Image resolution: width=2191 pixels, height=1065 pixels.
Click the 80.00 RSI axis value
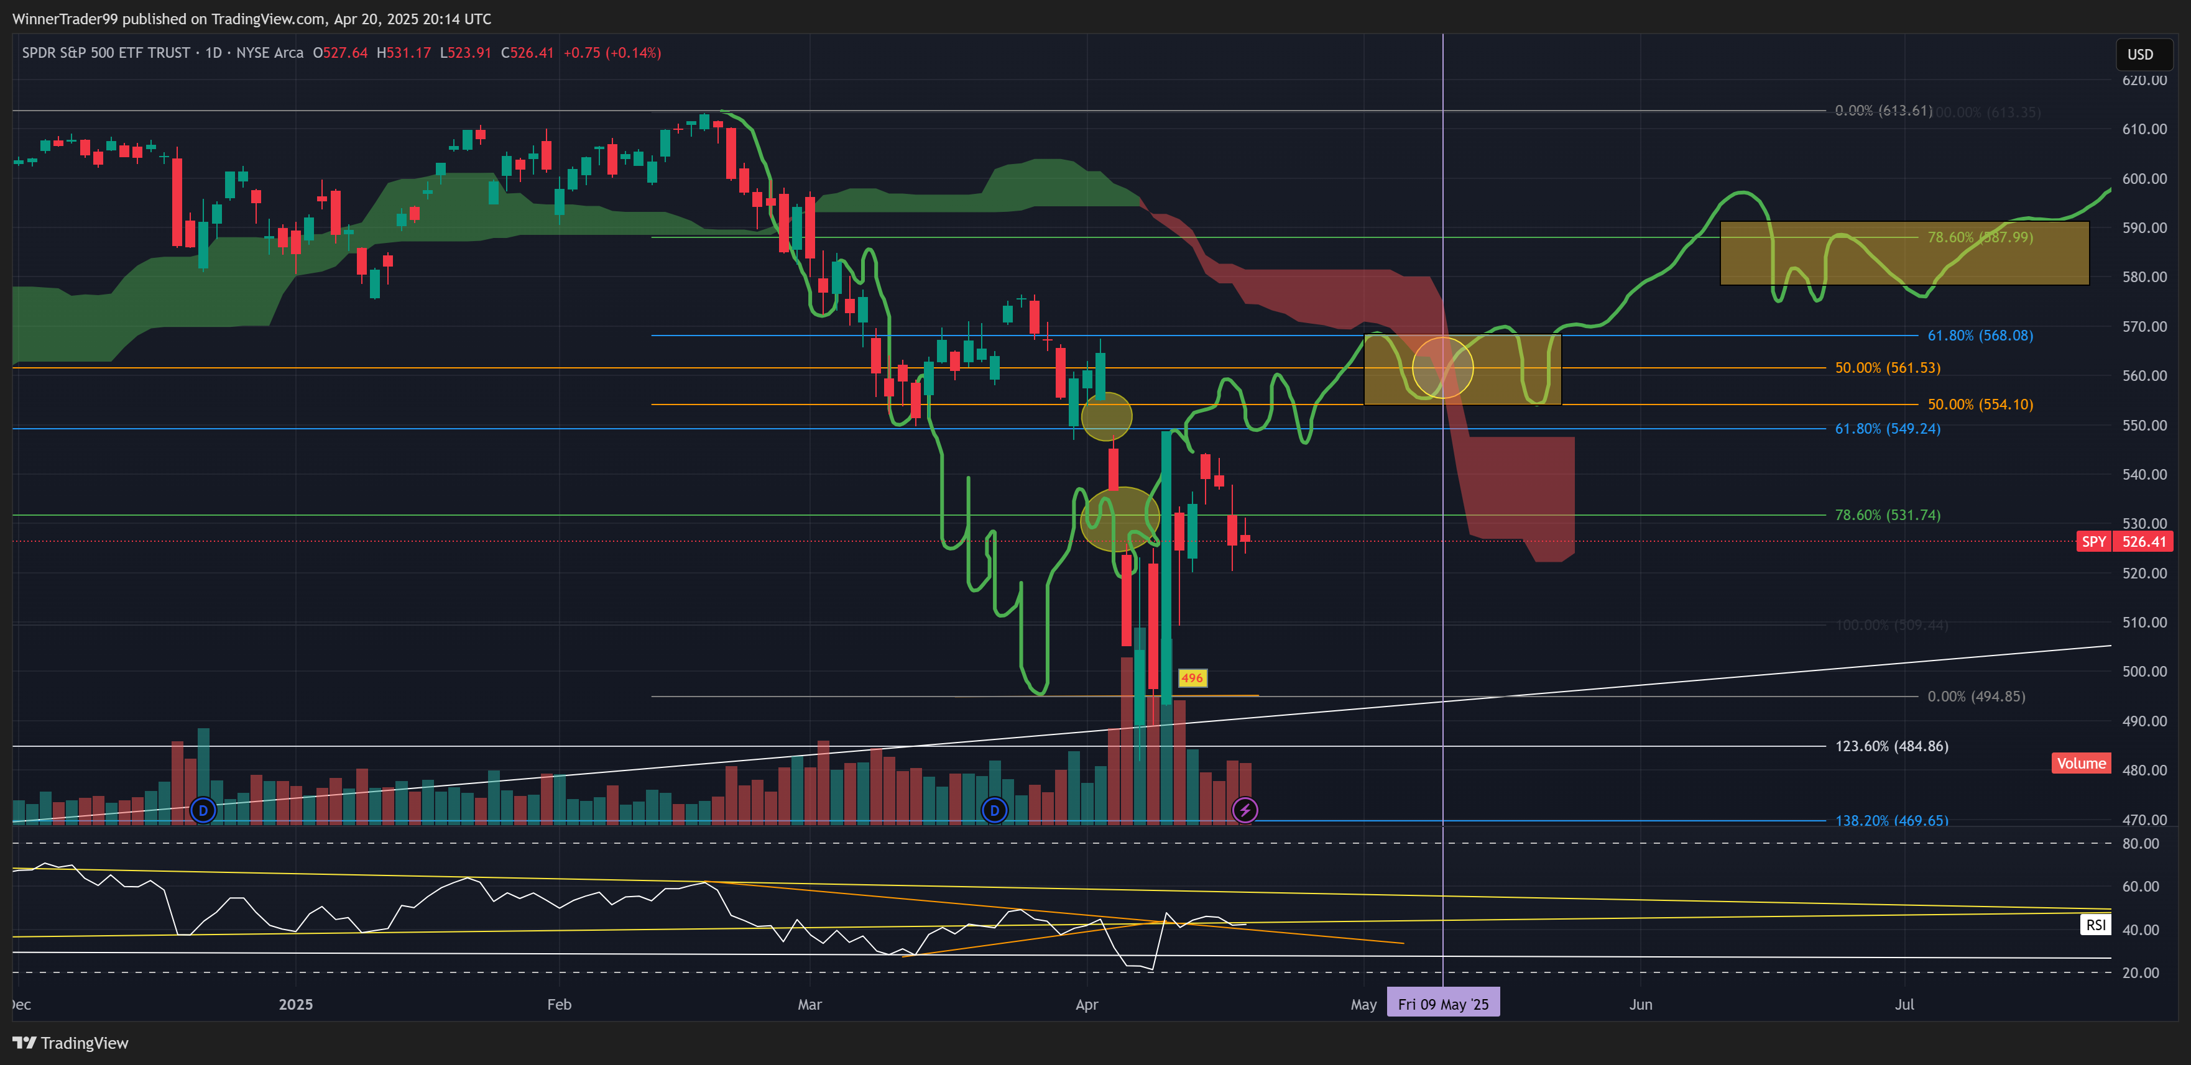(2140, 843)
